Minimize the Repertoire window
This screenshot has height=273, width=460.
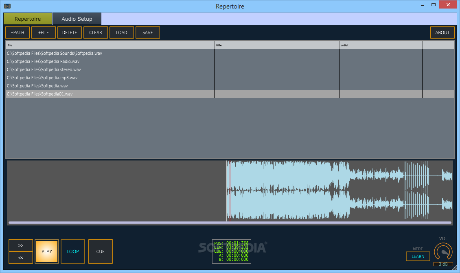[x=423, y=5]
